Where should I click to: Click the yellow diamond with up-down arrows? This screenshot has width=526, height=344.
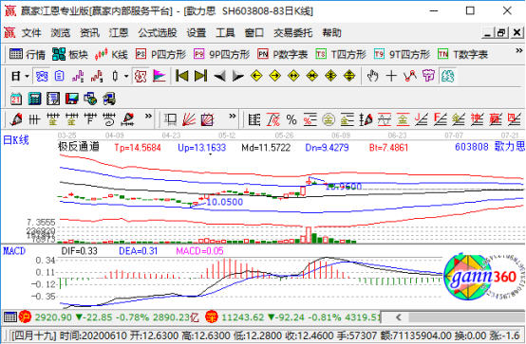click(x=349, y=76)
